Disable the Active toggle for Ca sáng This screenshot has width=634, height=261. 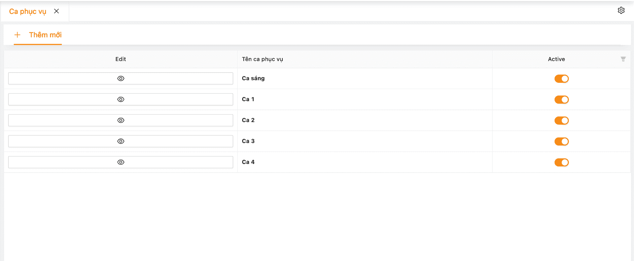(x=561, y=79)
